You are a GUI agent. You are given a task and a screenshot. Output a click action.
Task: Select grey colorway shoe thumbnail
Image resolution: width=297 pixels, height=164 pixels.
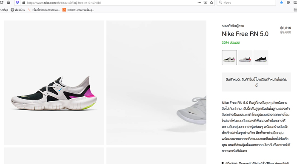click(x=245, y=58)
